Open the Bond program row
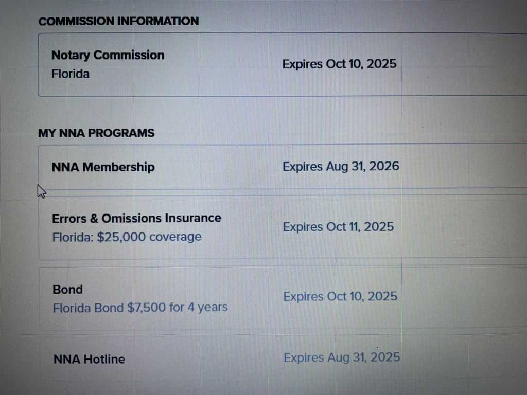Screen dimensions: 527x395 coord(283,298)
